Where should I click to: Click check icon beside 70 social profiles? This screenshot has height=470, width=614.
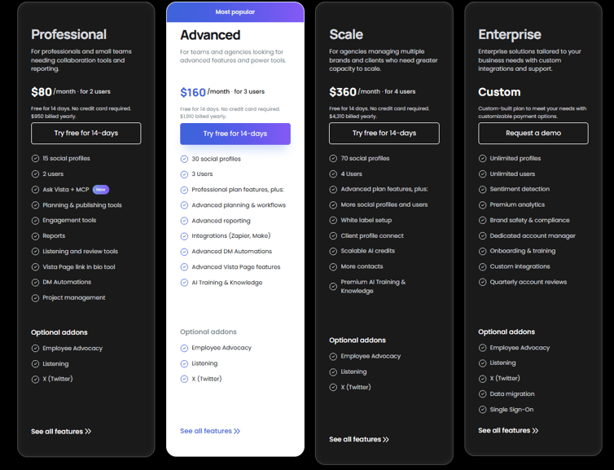click(333, 158)
